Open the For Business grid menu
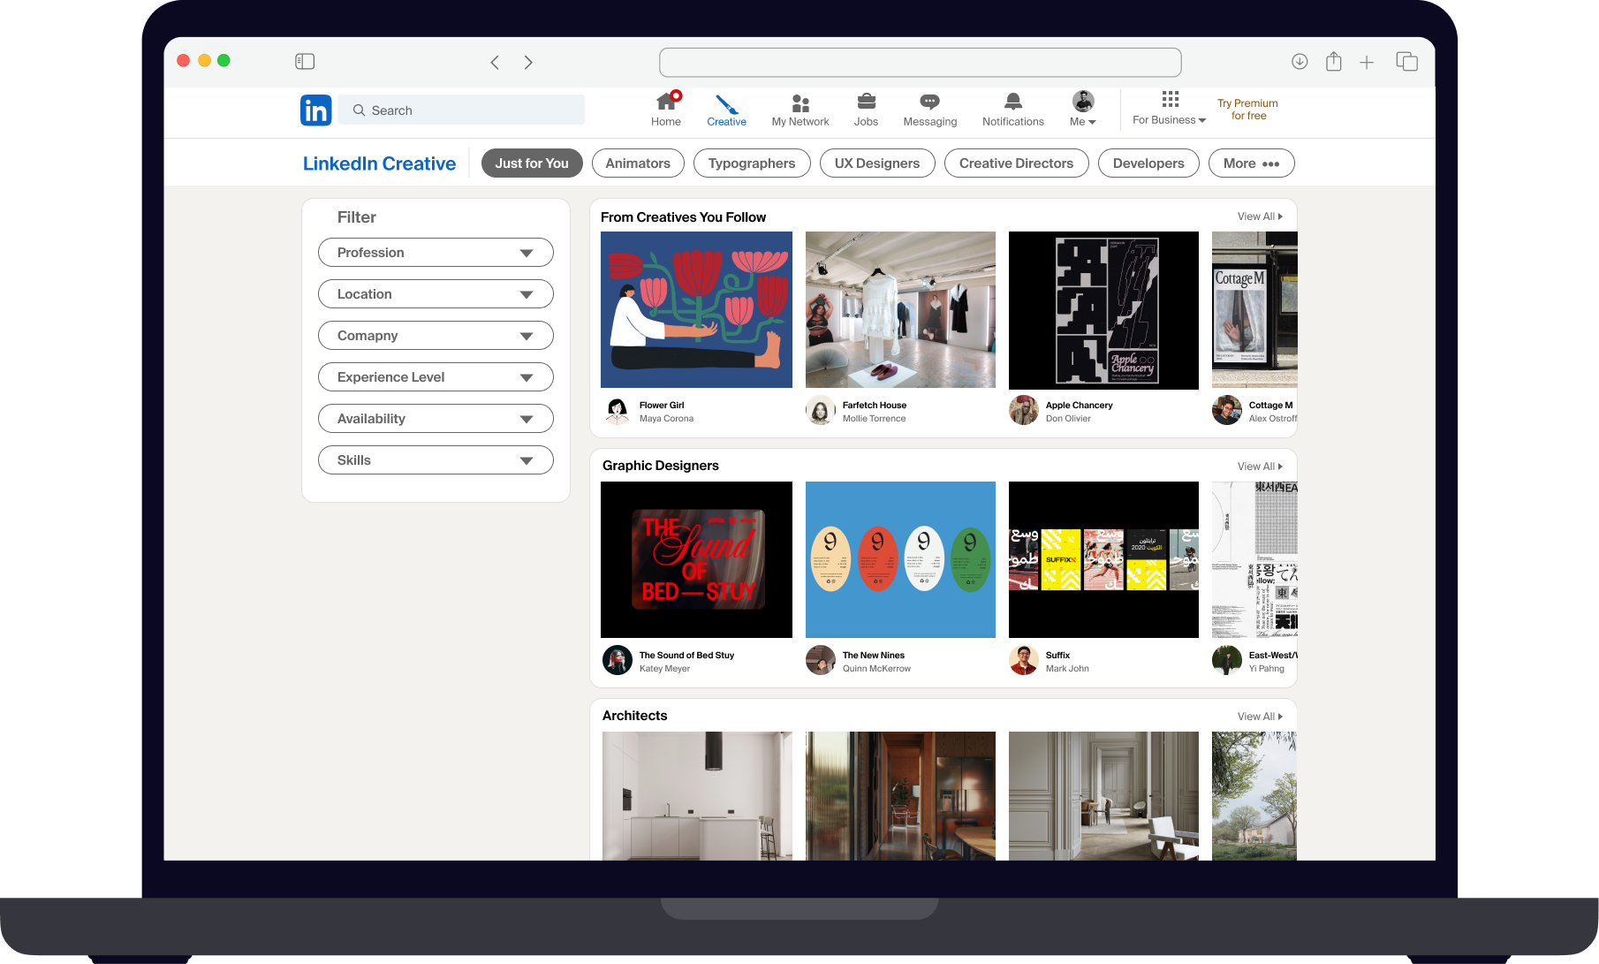 (1170, 108)
